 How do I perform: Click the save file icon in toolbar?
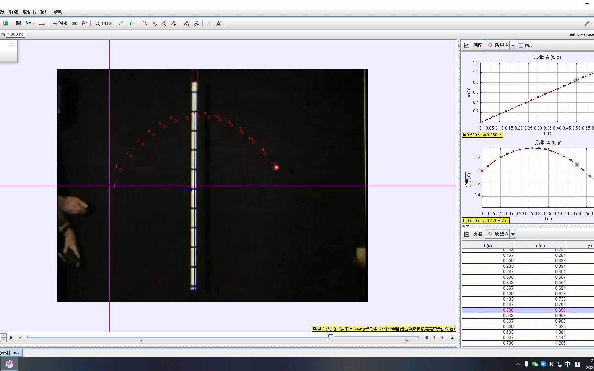pos(5,23)
